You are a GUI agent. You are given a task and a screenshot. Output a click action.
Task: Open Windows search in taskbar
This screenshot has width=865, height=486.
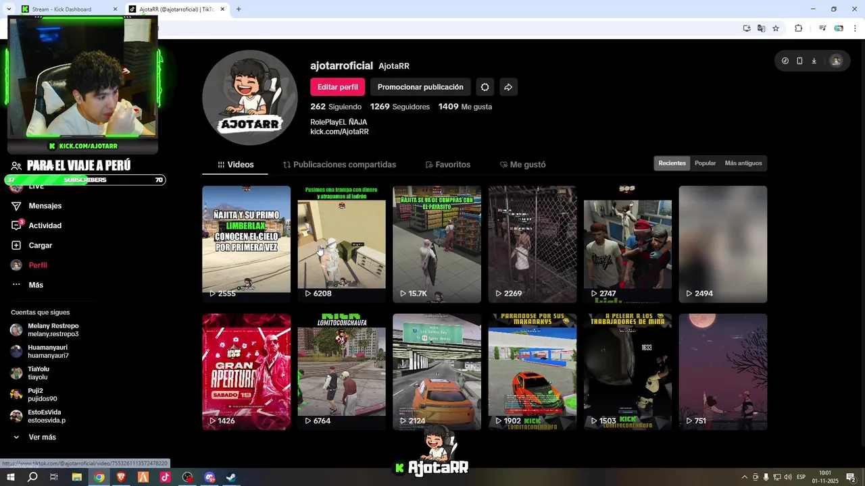(32, 477)
